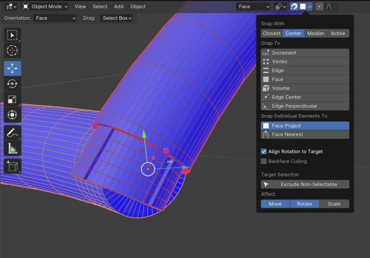Click the green Y axis gizmo arrow

[x=144, y=134]
